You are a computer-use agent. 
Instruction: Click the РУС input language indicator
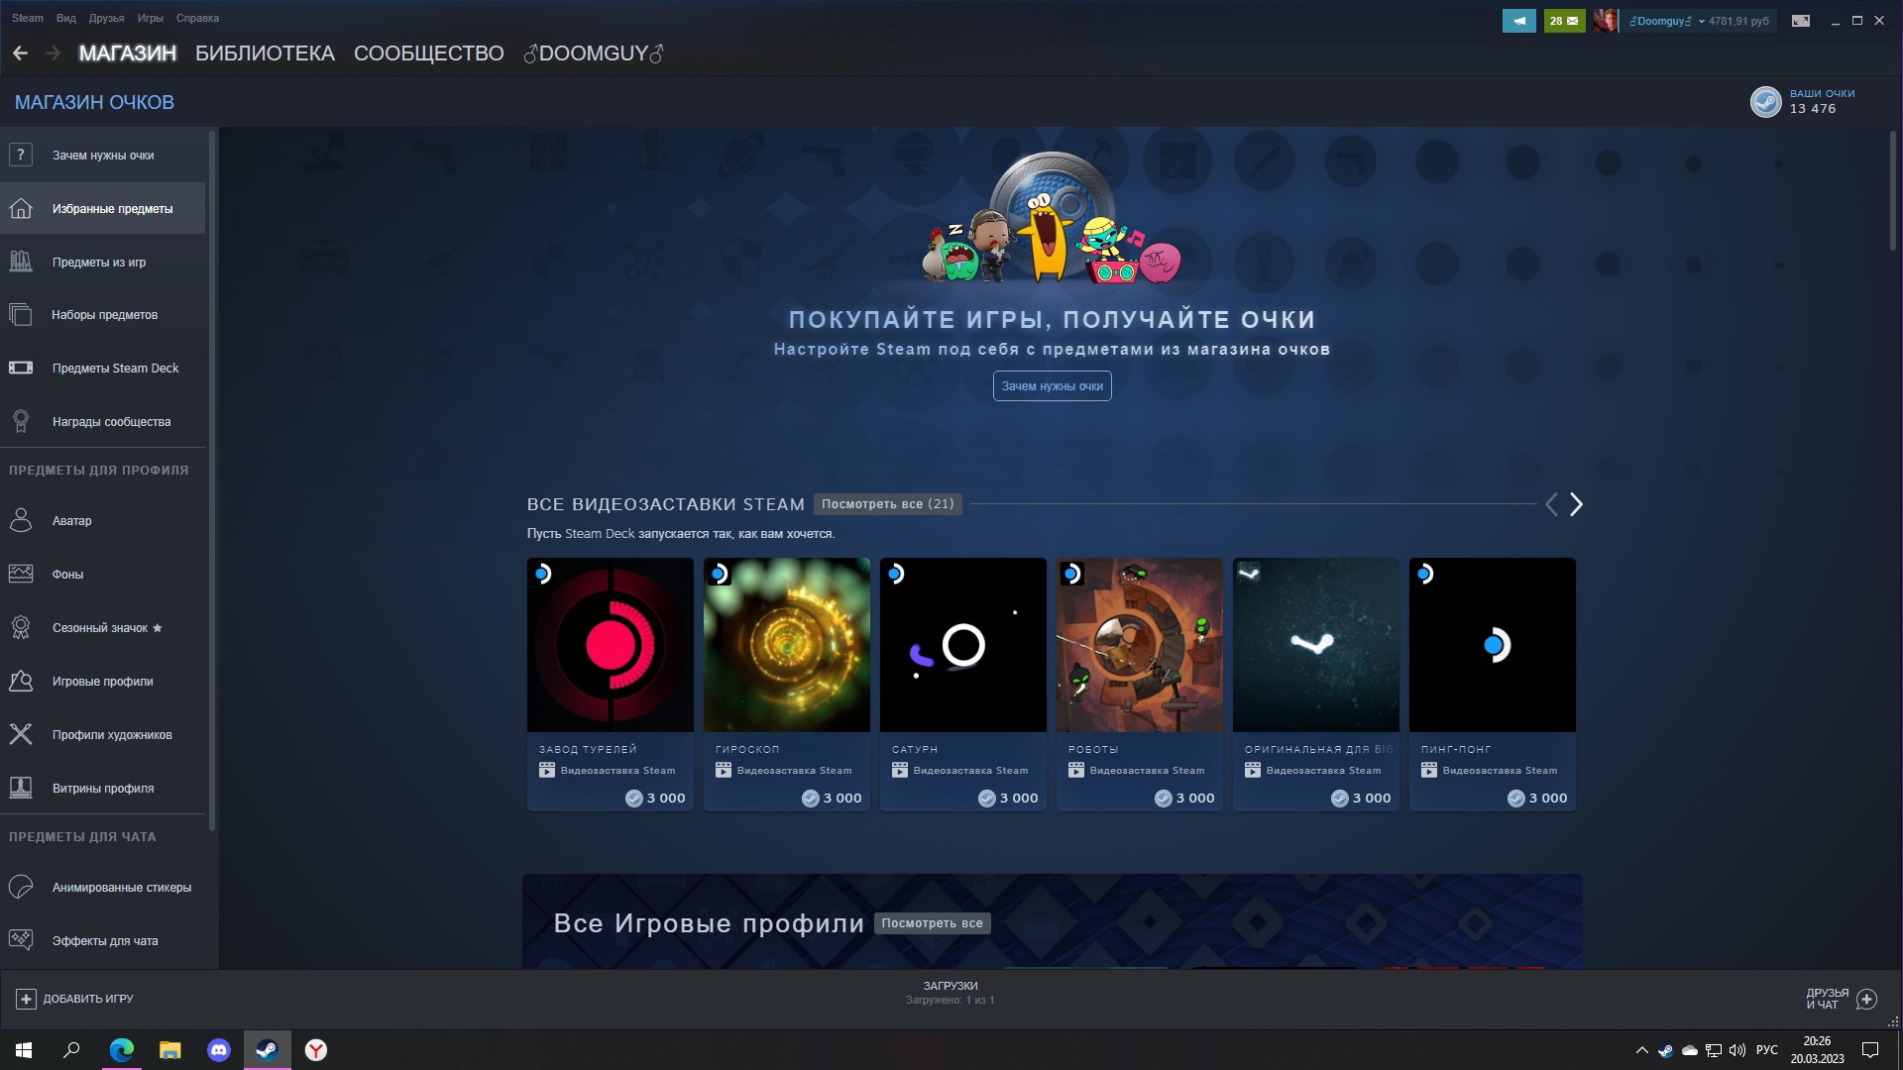click(x=1766, y=1050)
